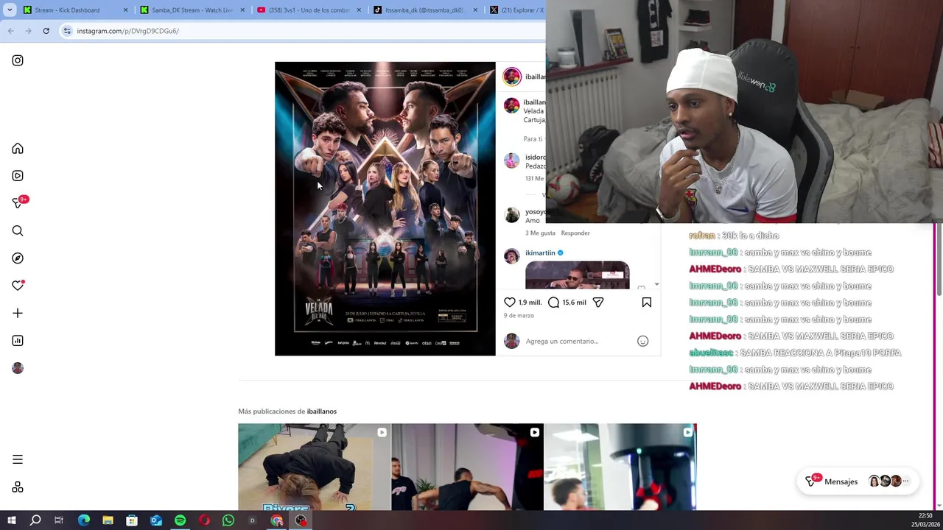The image size is (943, 530).
Task: Open Microsoft Edge from taskbar
Action: 83,520
